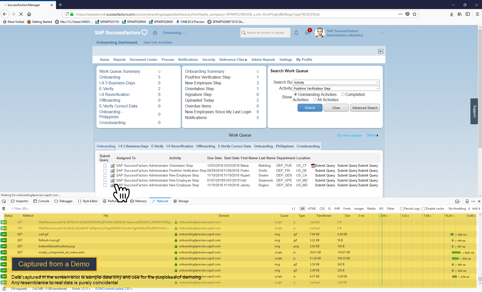Clear the work queue search form
Screen dimensions: 482x292
pos(336,108)
